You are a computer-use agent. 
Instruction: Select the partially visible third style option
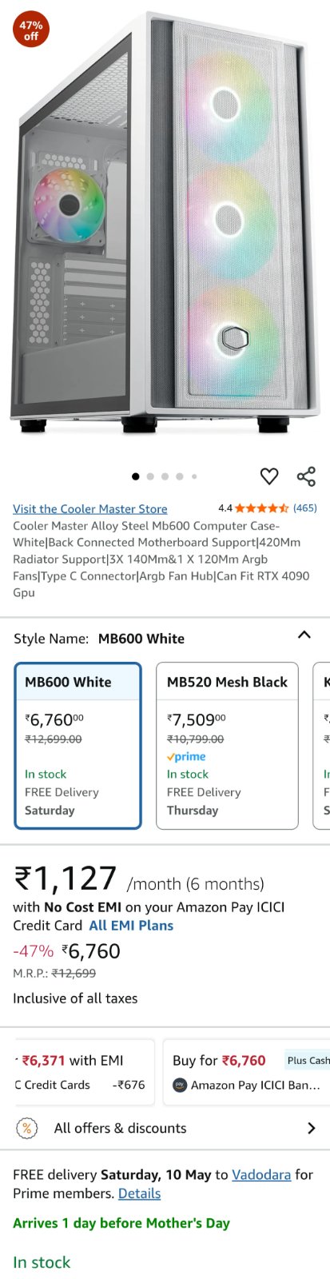point(321,746)
